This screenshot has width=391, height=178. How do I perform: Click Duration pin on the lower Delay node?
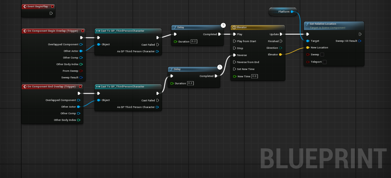point(172,83)
